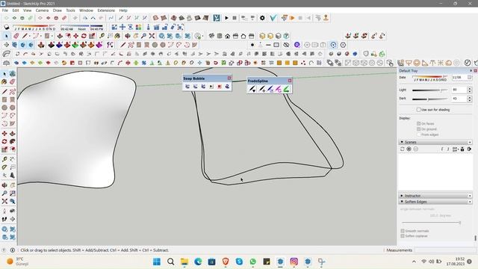The image size is (478, 269).
Task: Open the date dropdown in shadow settings
Action: [470, 78]
